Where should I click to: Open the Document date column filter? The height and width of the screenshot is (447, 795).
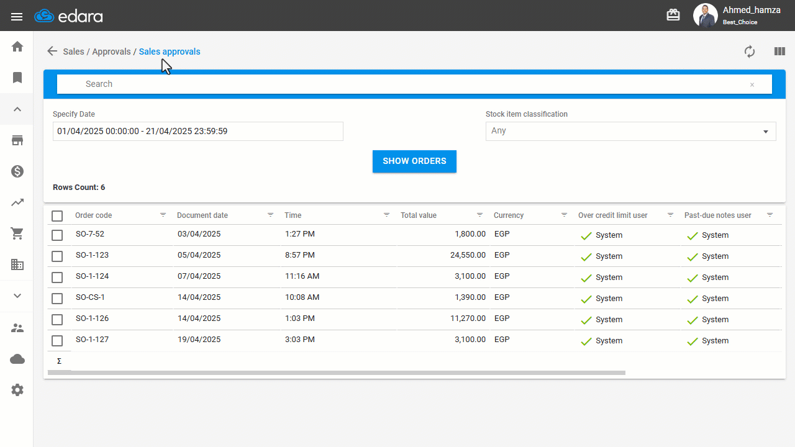270,215
